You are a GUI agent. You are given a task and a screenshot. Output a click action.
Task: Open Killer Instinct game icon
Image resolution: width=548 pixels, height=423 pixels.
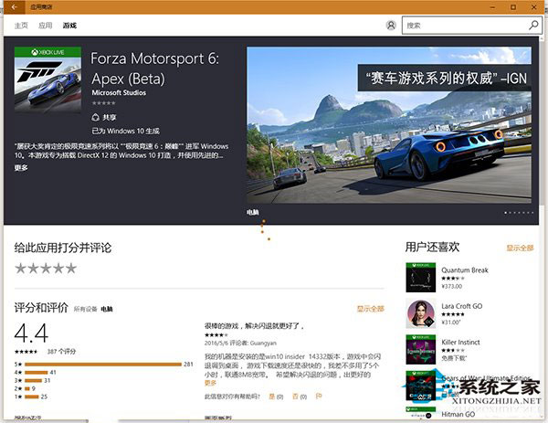[421, 349]
